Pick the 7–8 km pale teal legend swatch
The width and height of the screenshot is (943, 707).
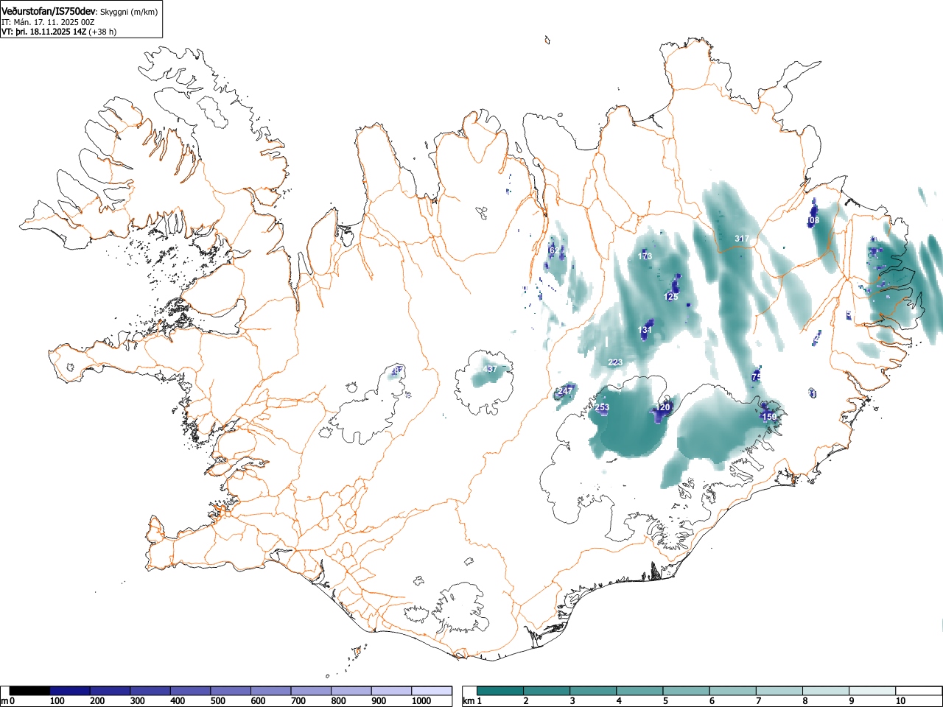[779, 691]
